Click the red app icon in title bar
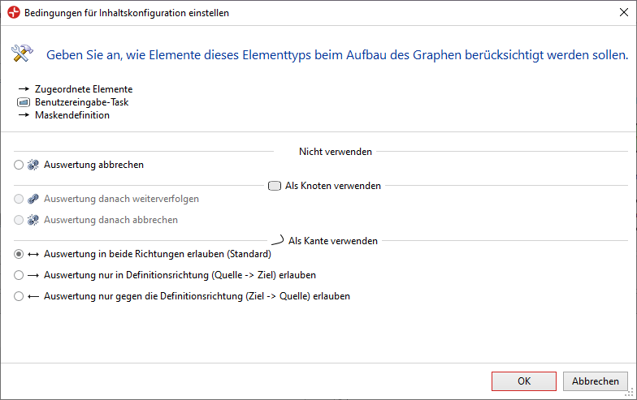Screen dimensions: 637x400 (14, 13)
